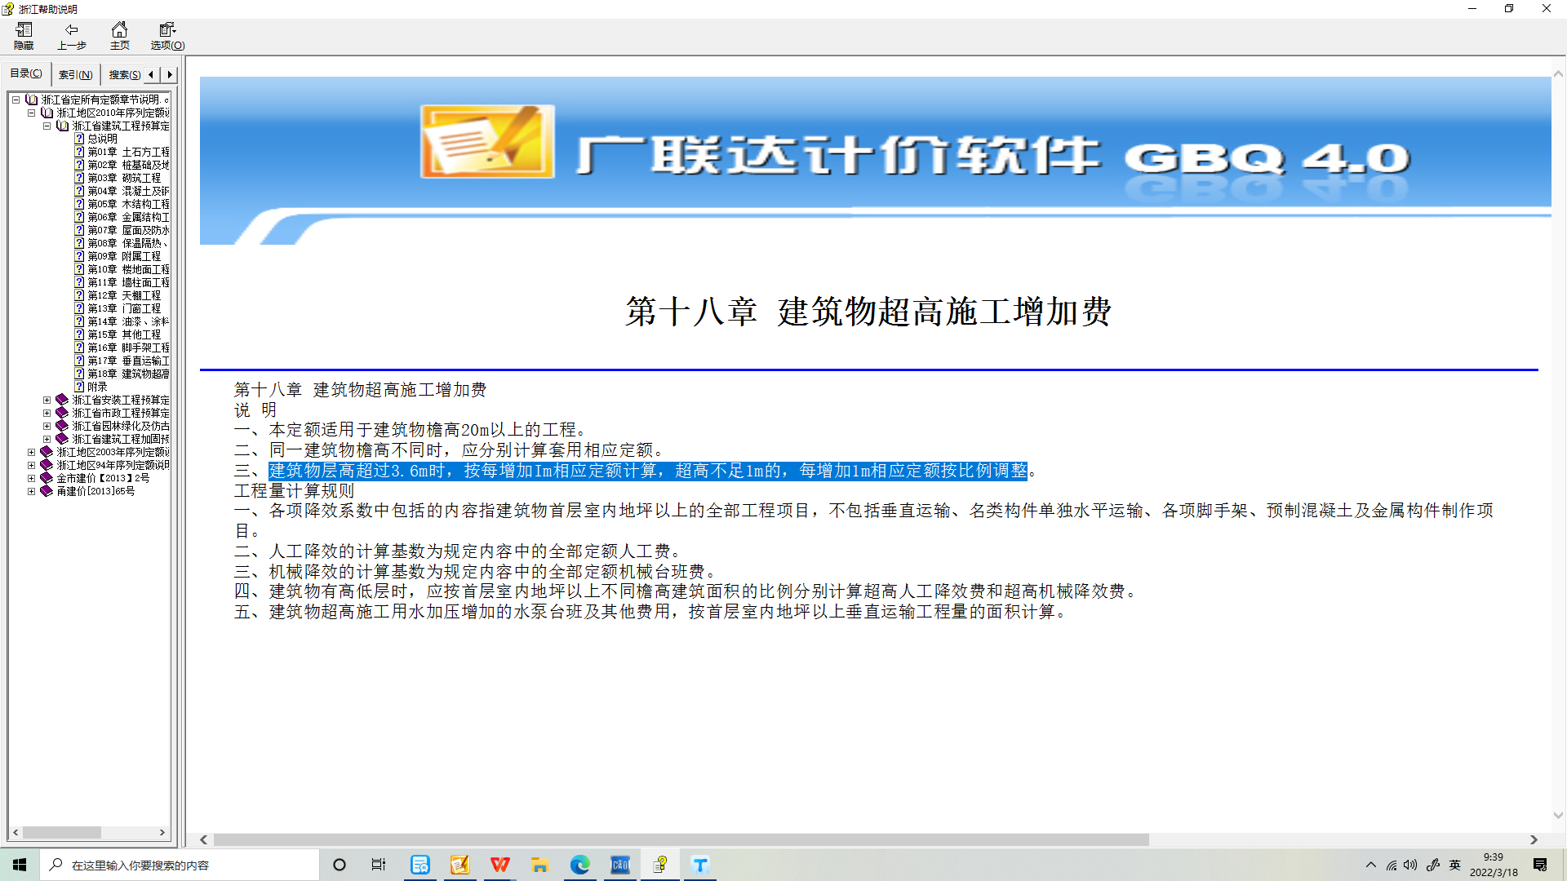
Task: Click the blue T app in taskbar
Action: pyautogui.click(x=700, y=865)
